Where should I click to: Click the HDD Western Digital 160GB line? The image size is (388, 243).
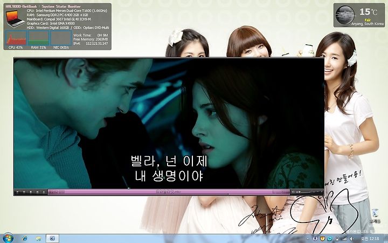point(68,28)
